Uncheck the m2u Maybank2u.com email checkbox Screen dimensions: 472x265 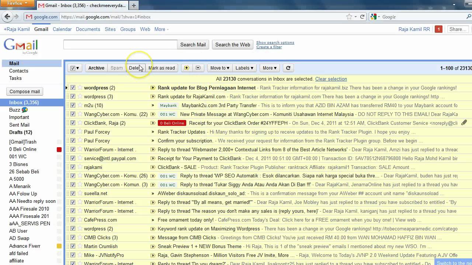tap(73, 105)
